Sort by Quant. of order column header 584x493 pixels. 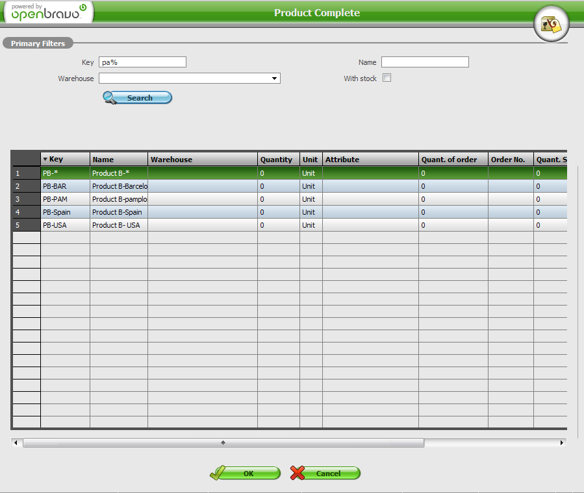pyautogui.click(x=453, y=159)
